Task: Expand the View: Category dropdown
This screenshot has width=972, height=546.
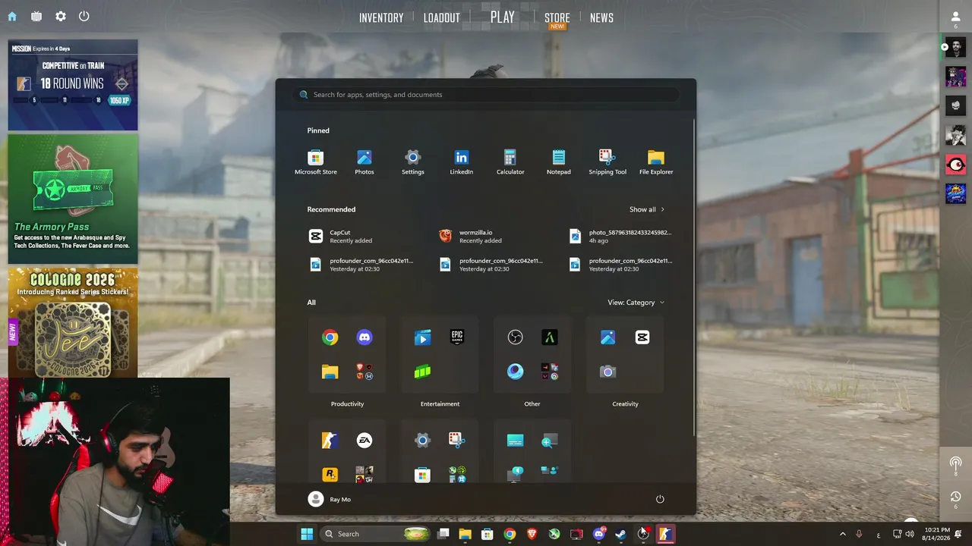Action: pos(636,303)
